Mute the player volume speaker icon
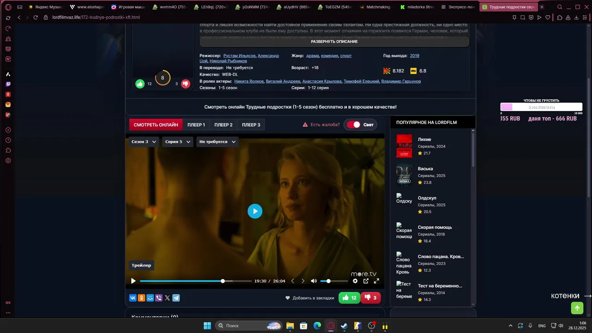 [x=314, y=281]
